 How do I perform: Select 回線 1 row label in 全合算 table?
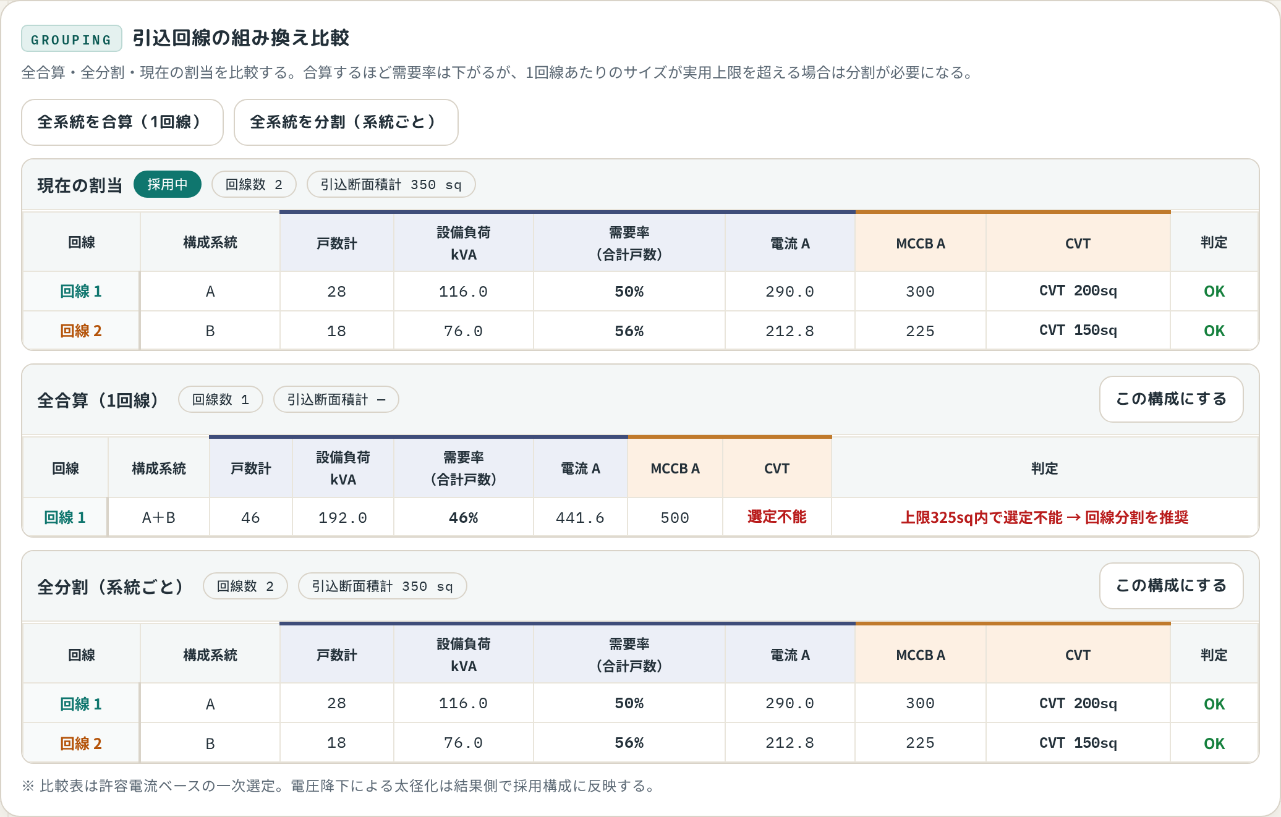pos(65,517)
